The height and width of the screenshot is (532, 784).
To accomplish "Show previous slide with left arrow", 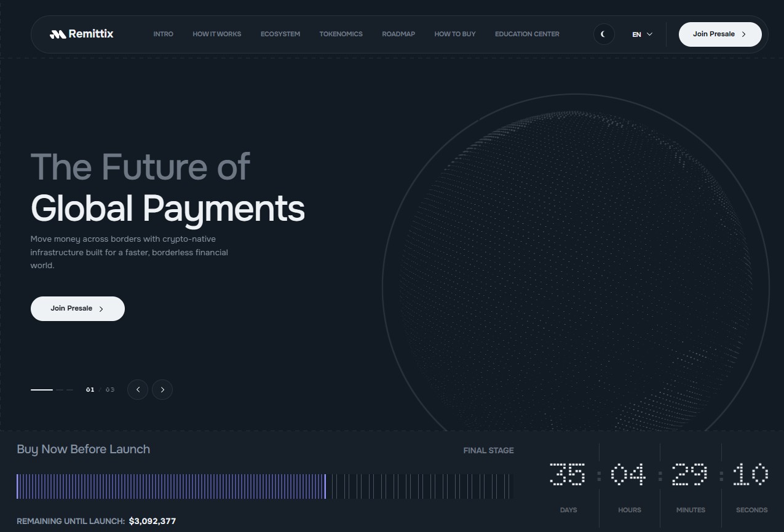I will [138, 389].
